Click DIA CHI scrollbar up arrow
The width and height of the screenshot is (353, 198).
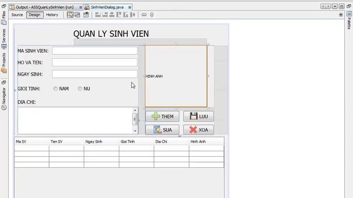(135, 110)
